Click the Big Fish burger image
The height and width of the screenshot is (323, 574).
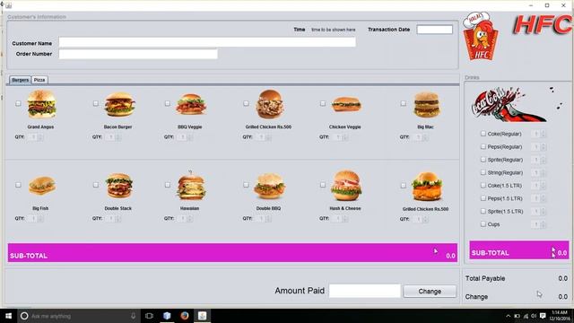click(x=42, y=186)
